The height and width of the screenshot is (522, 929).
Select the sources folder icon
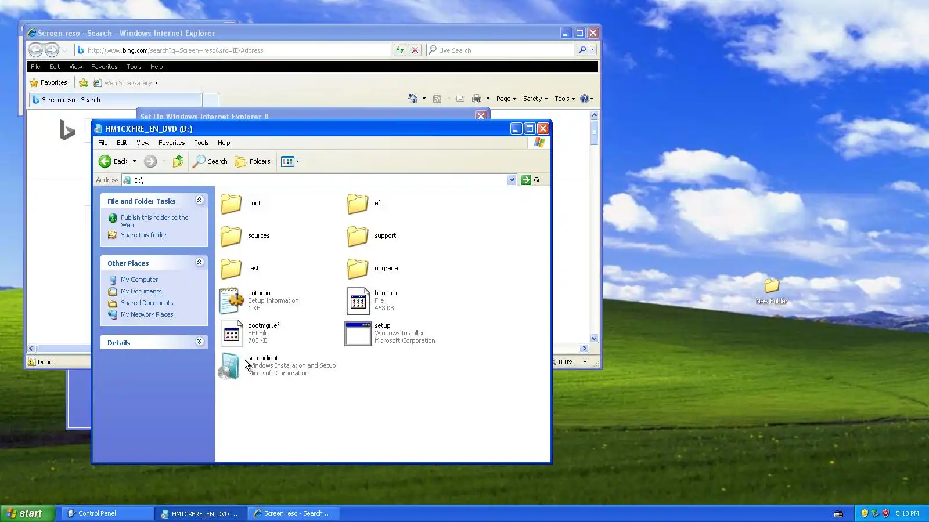(231, 236)
